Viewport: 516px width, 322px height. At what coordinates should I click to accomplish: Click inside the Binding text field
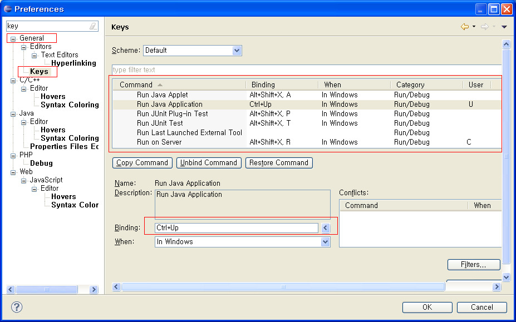pos(237,228)
